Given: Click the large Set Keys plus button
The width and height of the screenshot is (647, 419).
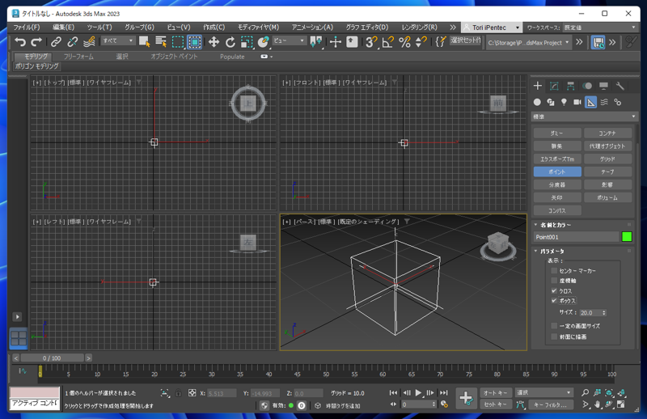Looking at the screenshot, I should click(x=466, y=398).
